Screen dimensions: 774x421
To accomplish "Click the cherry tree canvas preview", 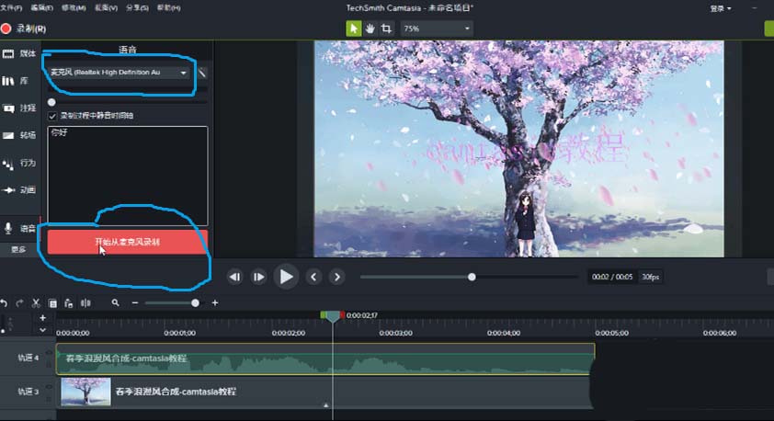I will tap(519, 149).
